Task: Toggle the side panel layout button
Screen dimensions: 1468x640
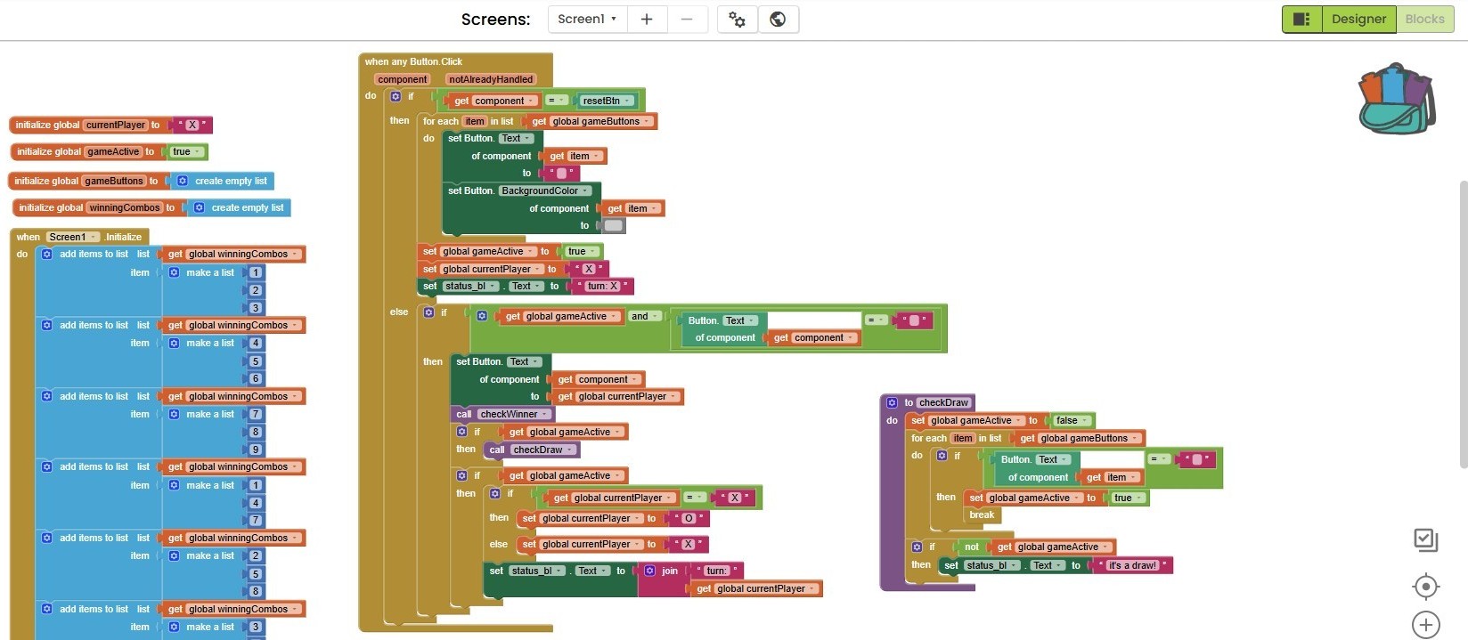Action: click(1301, 19)
